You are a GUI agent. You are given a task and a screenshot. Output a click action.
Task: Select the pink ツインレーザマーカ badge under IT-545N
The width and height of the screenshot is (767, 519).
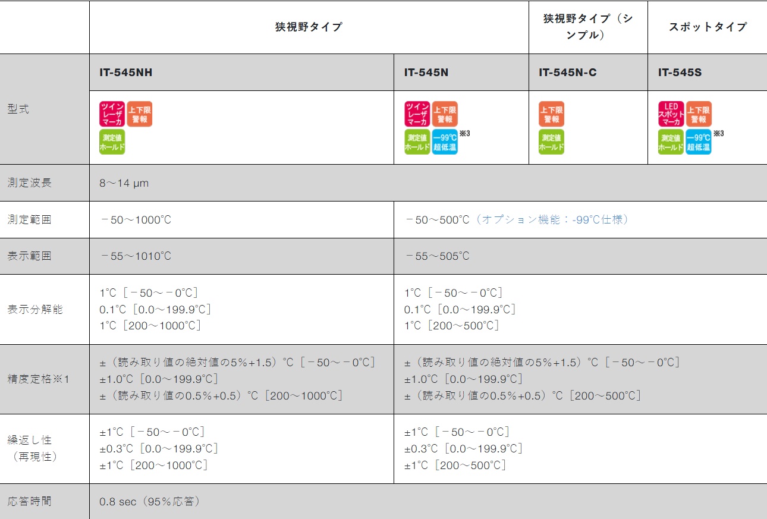[x=417, y=114]
